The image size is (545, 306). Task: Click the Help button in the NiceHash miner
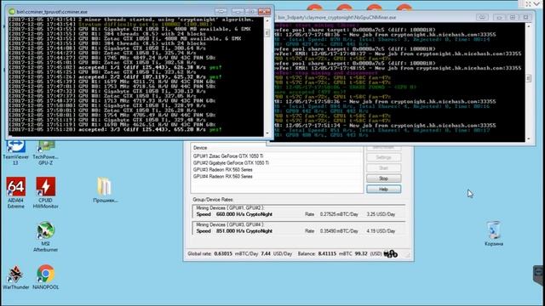[x=383, y=189]
